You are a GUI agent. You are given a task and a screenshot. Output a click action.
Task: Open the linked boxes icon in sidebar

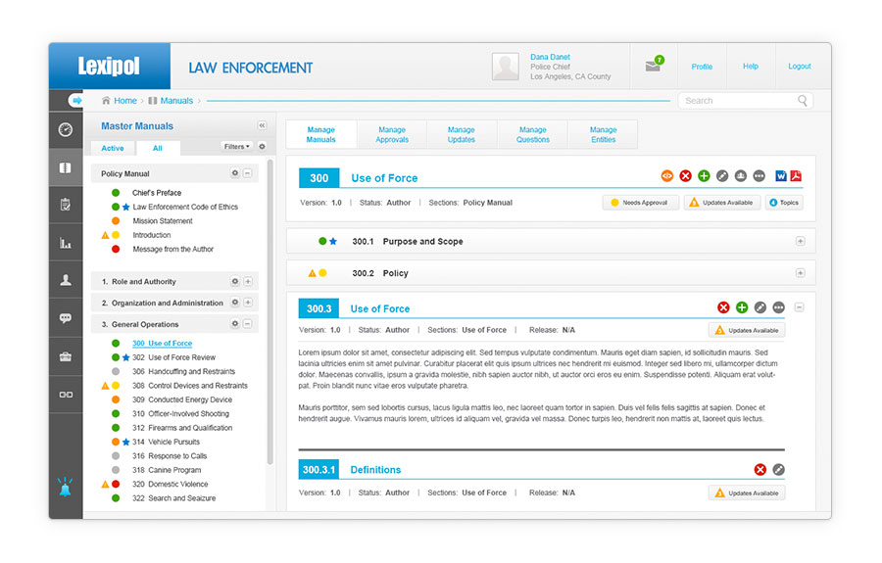pos(66,395)
